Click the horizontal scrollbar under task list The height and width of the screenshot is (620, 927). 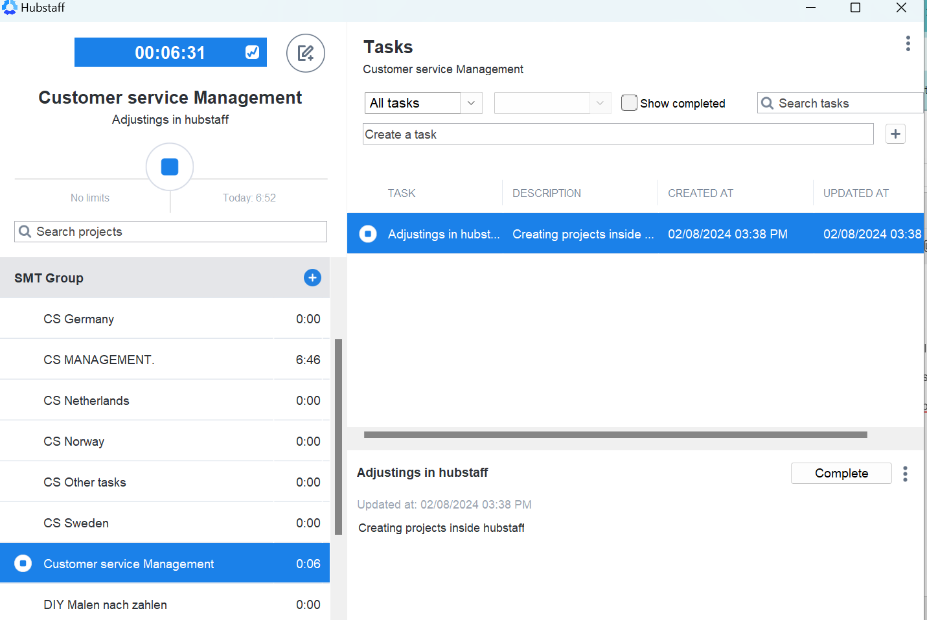tap(615, 435)
